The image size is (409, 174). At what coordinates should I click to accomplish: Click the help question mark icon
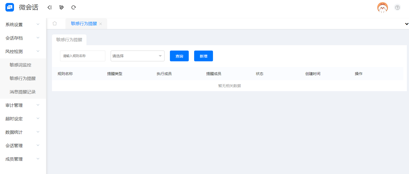coord(397,8)
